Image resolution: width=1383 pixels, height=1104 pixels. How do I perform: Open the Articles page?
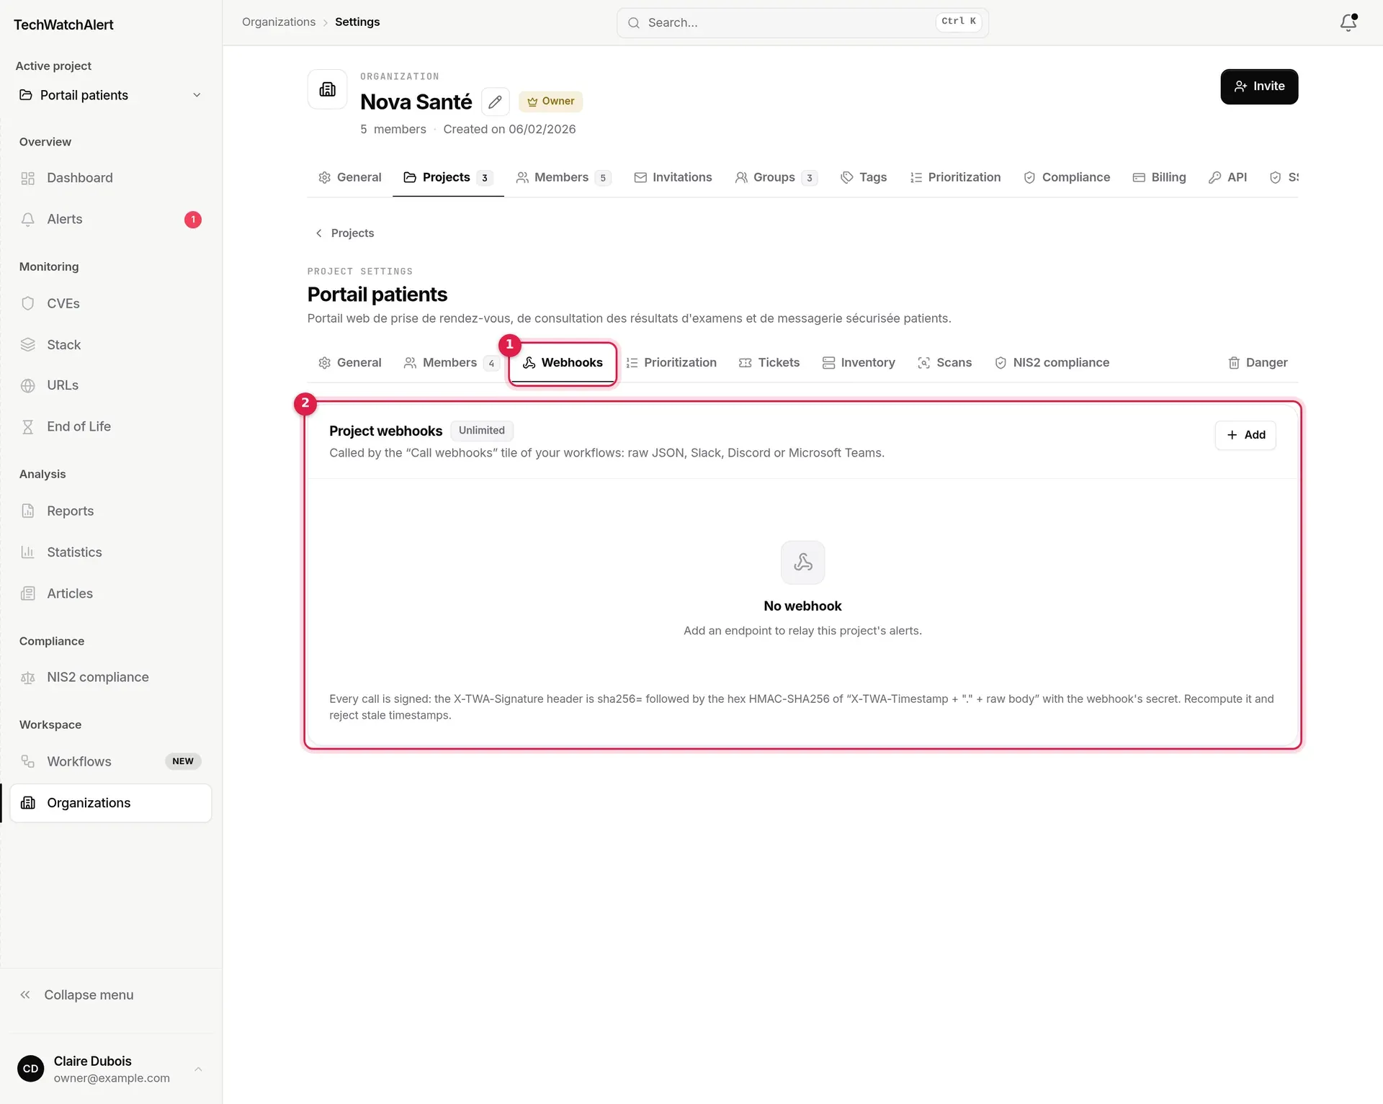[110, 593]
